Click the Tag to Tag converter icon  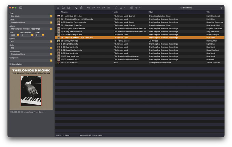99,8
